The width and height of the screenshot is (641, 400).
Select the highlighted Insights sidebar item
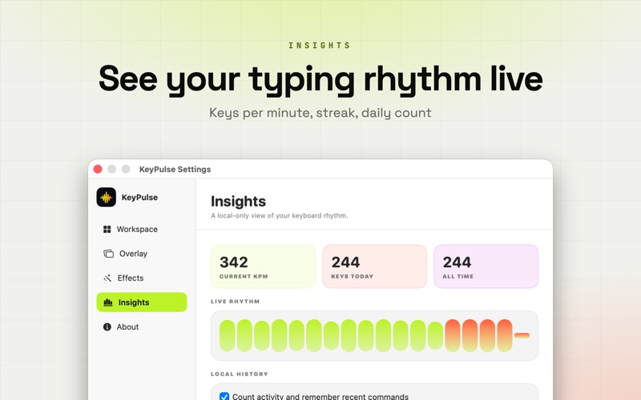[x=142, y=302]
